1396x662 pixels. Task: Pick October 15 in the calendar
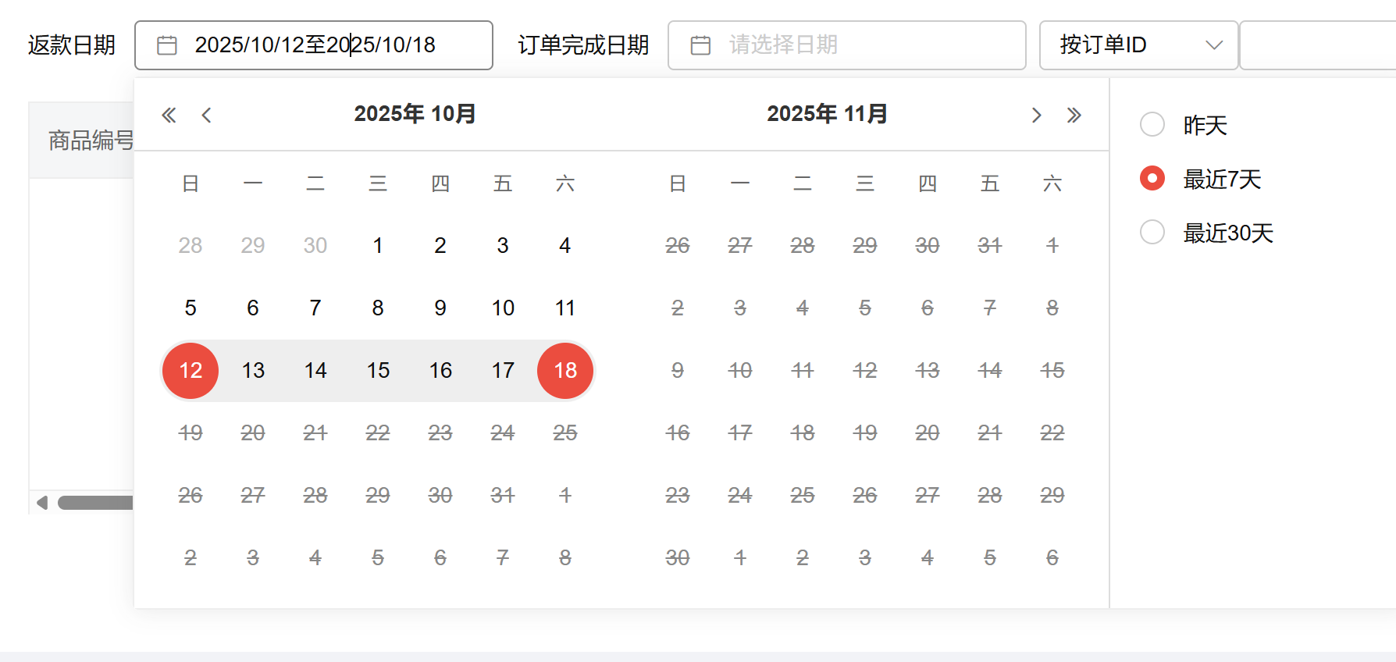tap(378, 371)
